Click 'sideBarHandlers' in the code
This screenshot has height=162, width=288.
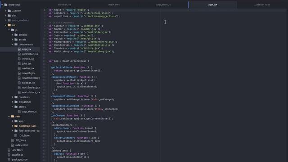point(62,125)
